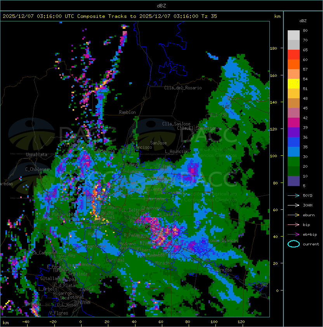Select the magenta 39–42 dBZ color swatch

coord(293,123)
